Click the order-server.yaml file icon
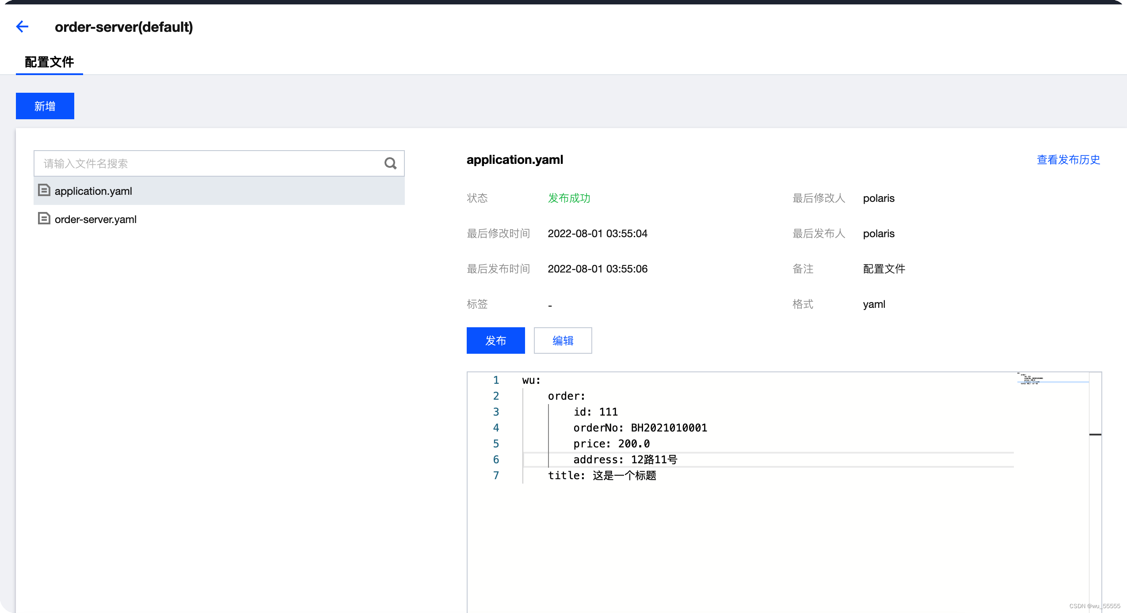 [44, 219]
